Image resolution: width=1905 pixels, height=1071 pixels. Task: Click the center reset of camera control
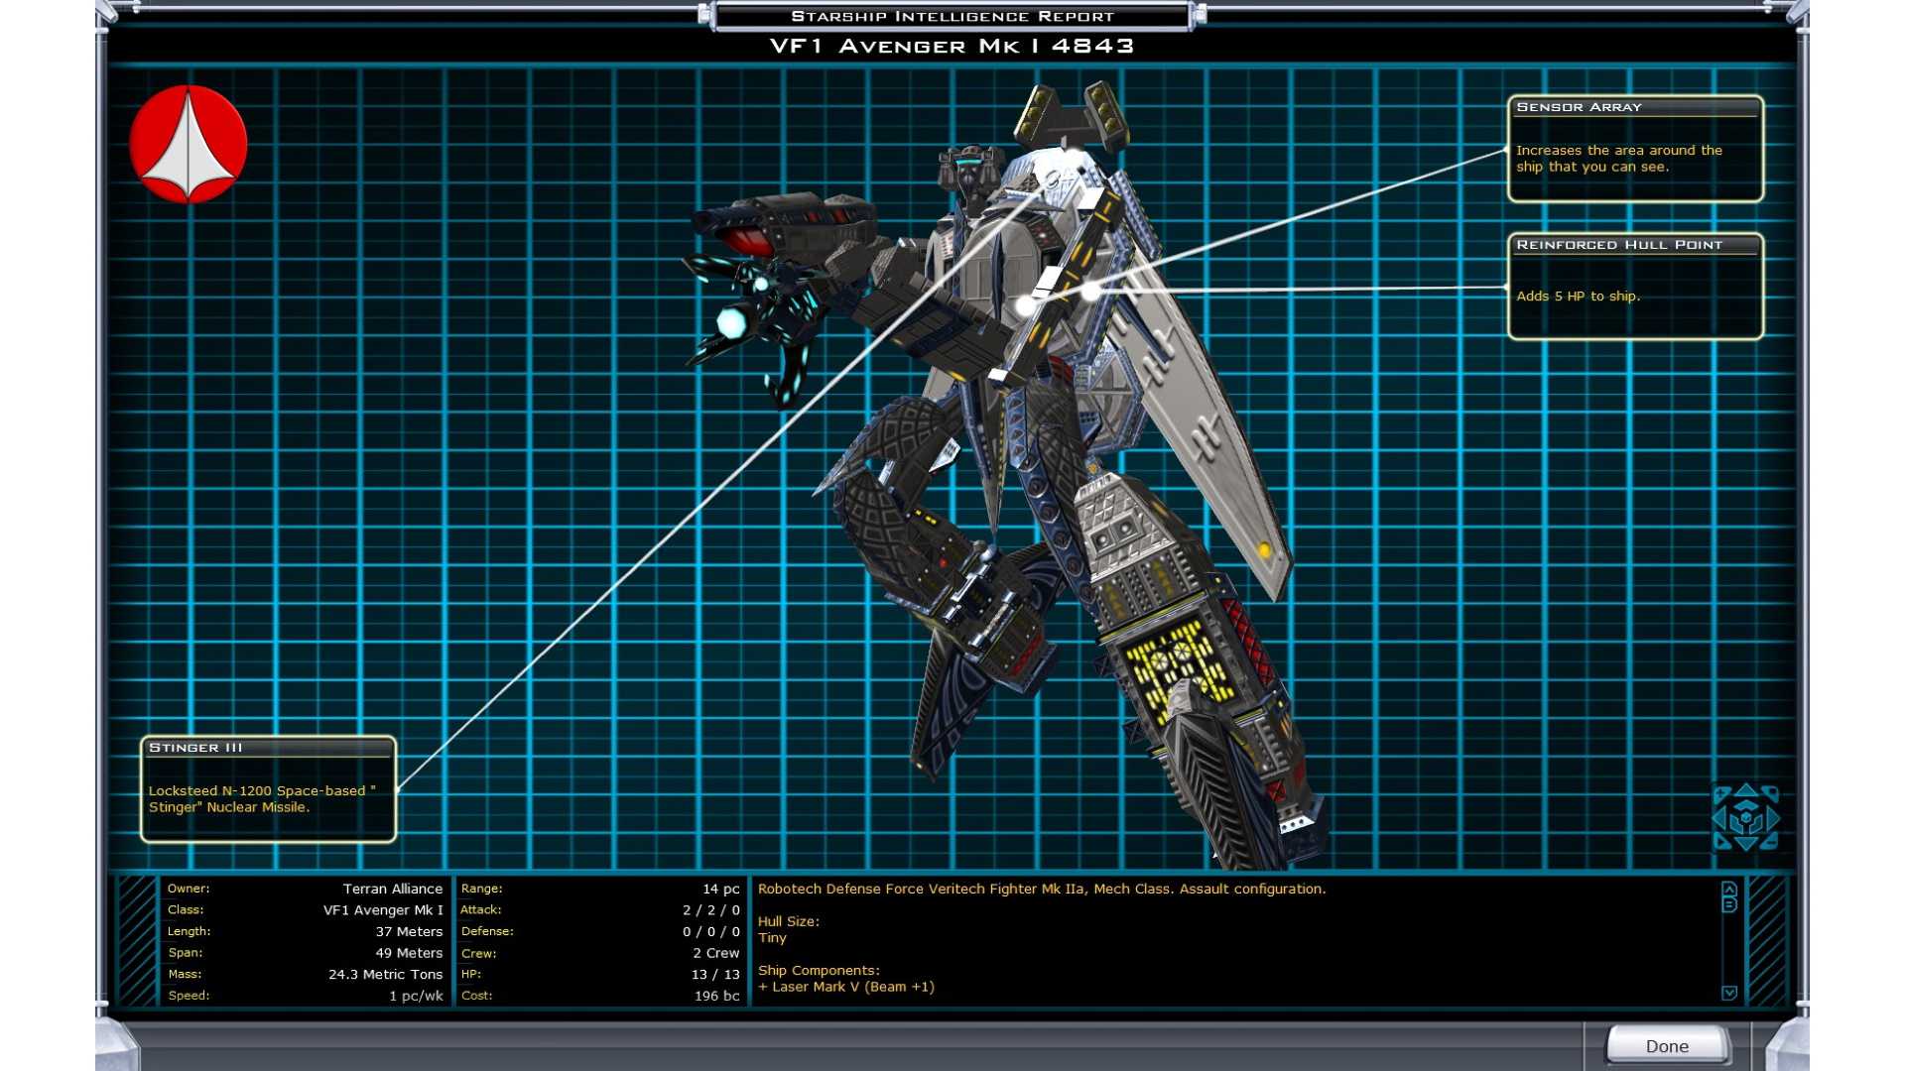pyautogui.click(x=1746, y=818)
